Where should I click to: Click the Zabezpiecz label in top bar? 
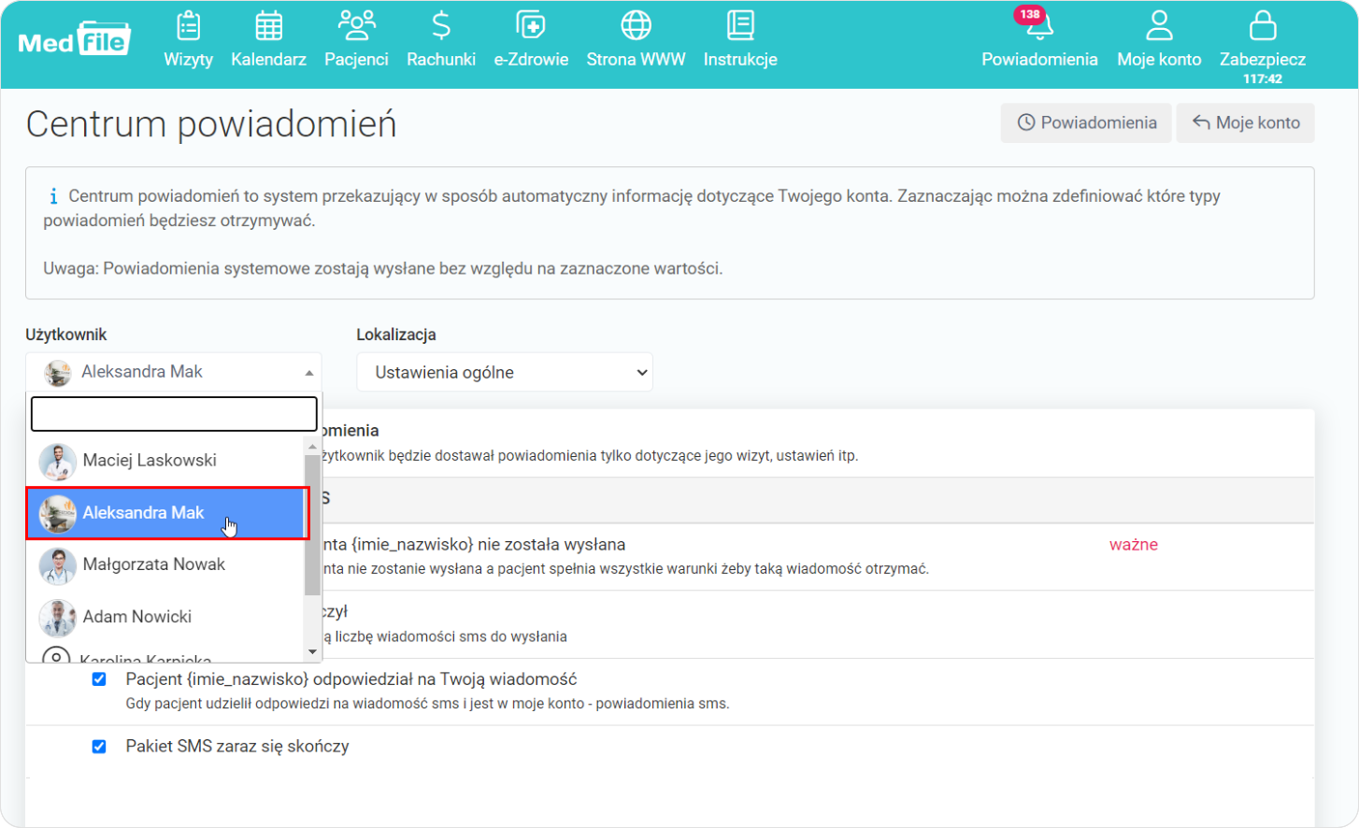[x=1263, y=59]
